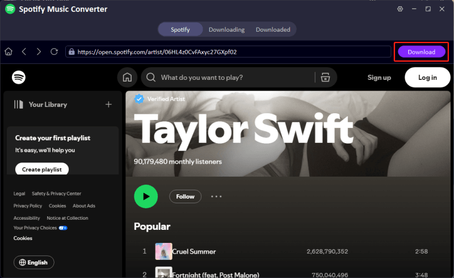Open the Accessibility link
Screen dimensions: 454x278
(27, 218)
